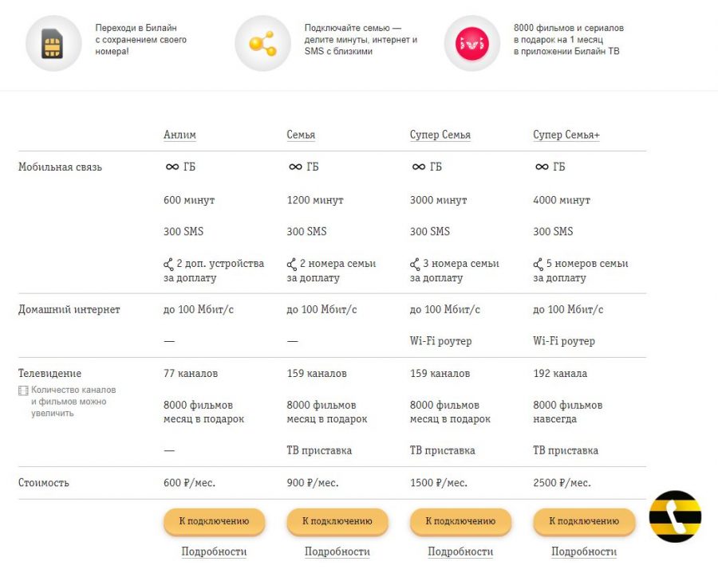Open Подробности under the Анлим plan
The image size is (718, 573).
coord(214,551)
